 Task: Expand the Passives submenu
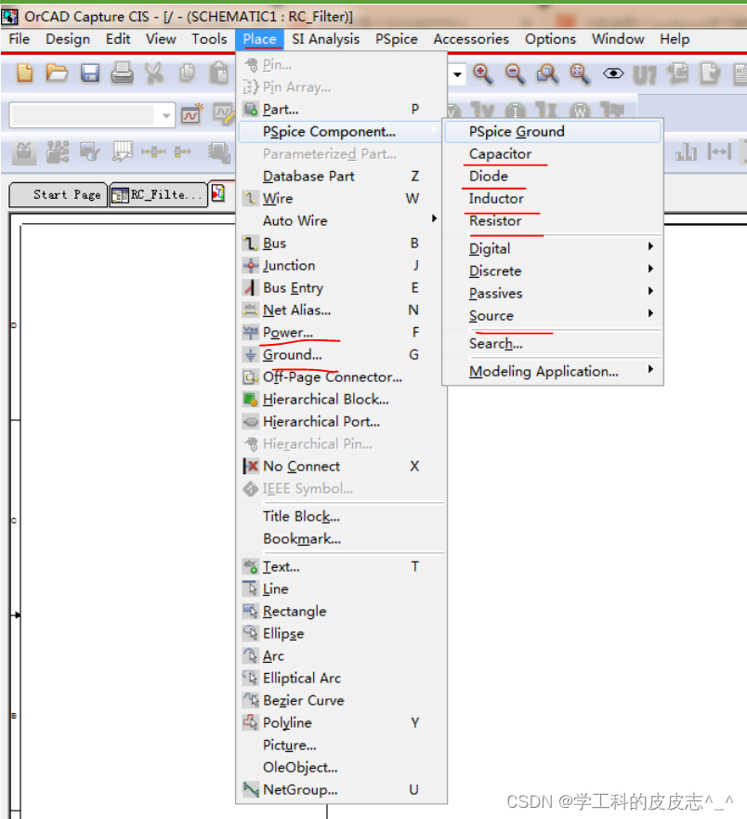[553, 294]
